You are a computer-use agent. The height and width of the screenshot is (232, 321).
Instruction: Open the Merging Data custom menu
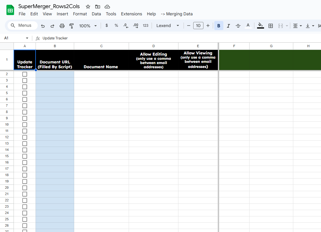(177, 14)
